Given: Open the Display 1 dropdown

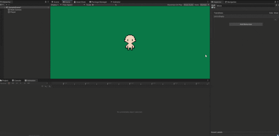Looking at the screenshot, I should pos(56,5).
